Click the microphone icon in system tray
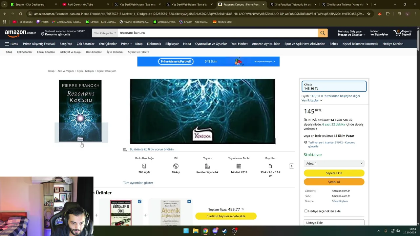 pyautogui.click(x=386, y=231)
